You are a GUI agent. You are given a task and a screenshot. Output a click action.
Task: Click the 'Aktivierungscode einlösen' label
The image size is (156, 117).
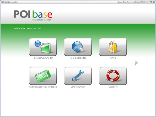[x=43, y=87]
